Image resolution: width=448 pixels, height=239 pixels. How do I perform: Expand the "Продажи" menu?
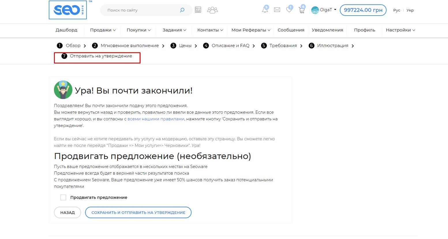click(x=103, y=30)
